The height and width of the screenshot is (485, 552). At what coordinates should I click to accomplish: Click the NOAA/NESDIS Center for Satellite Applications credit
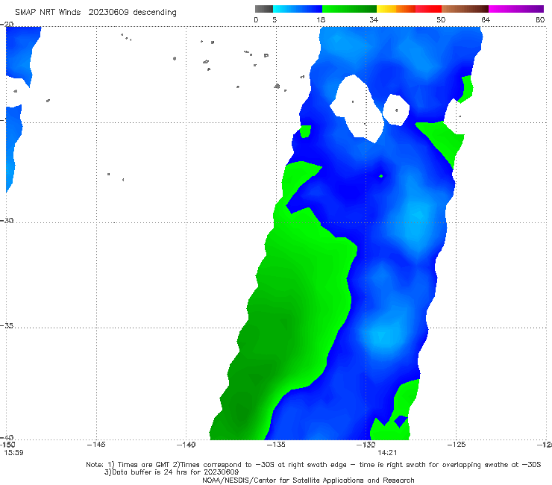(x=308, y=480)
